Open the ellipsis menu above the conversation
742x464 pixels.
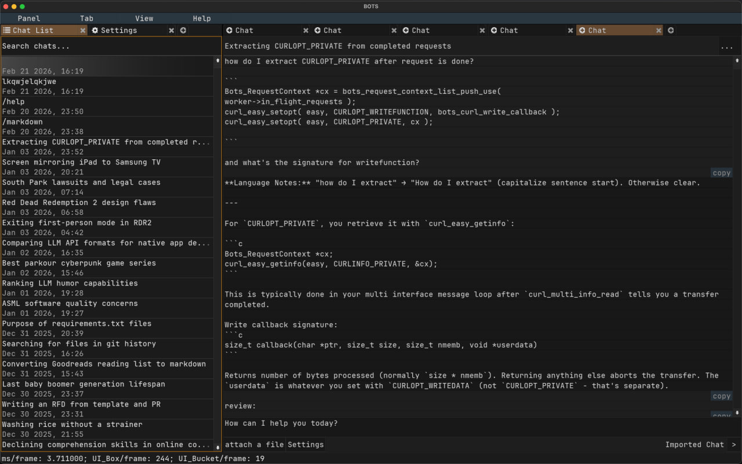727,48
